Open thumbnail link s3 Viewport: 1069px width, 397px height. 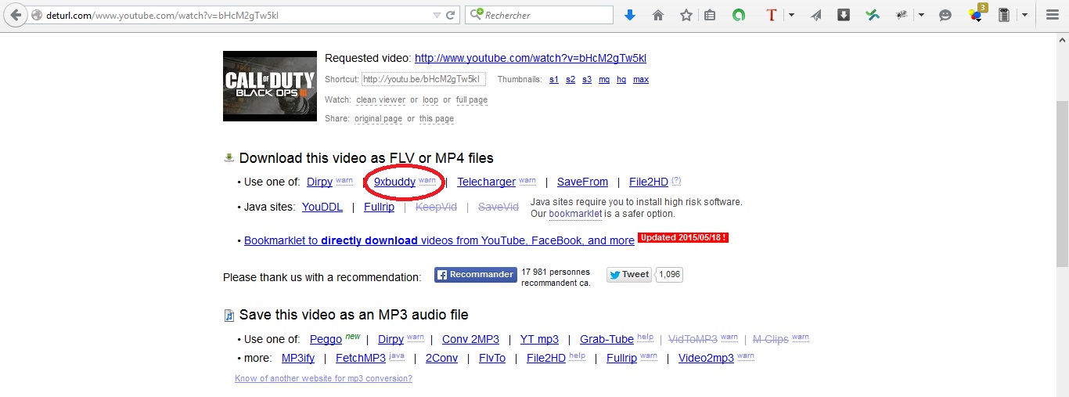click(x=587, y=79)
